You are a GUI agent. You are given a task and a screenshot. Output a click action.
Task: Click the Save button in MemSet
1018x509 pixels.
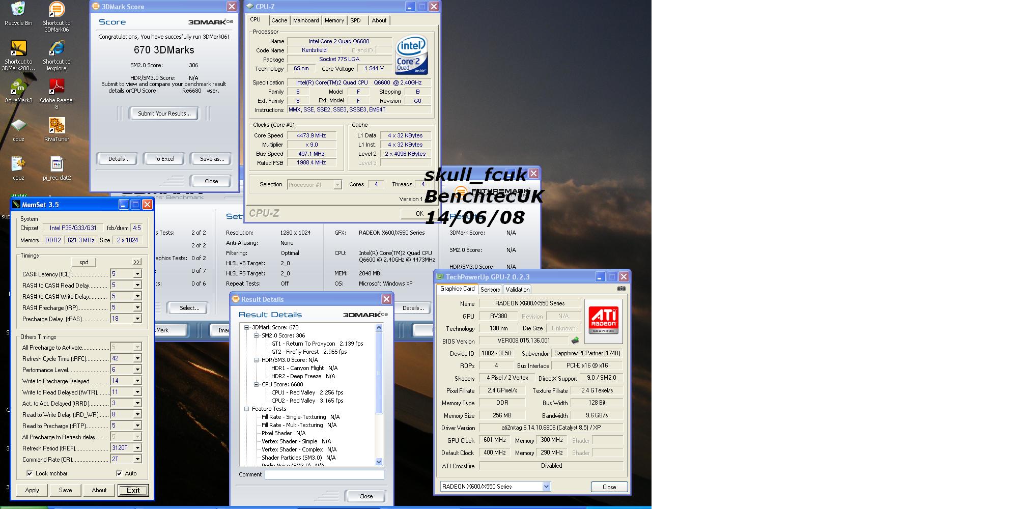coord(65,490)
